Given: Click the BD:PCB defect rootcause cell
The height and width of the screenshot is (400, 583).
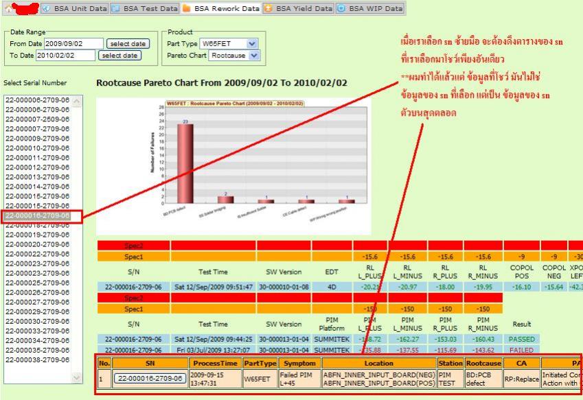Looking at the screenshot, I should point(483,379).
